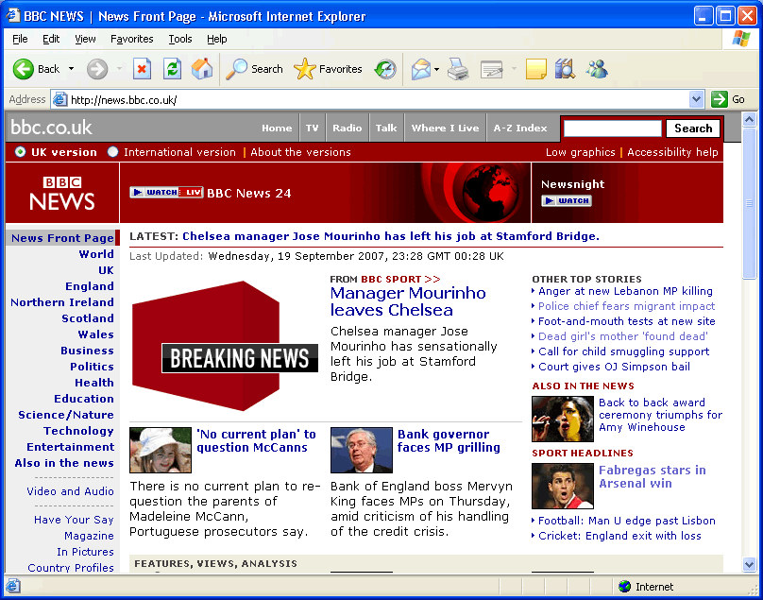Open the Favorites menu in the menu bar
Screen dimensions: 763x600
pos(131,39)
